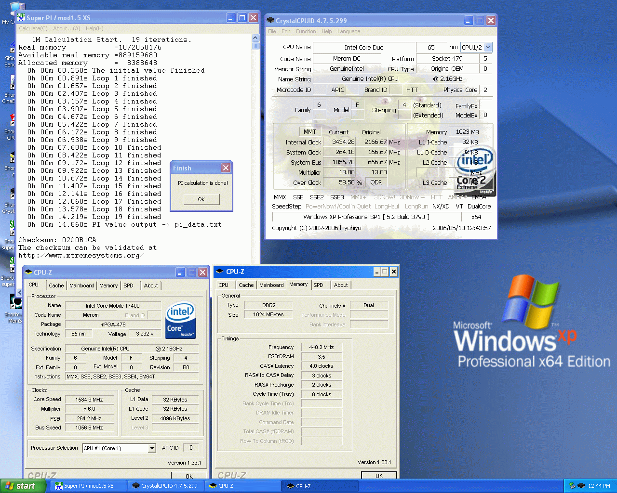Viewport: 617px width, 493px height.
Task: Click right CPU-Z window title bar icon
Action: point(220,272)
